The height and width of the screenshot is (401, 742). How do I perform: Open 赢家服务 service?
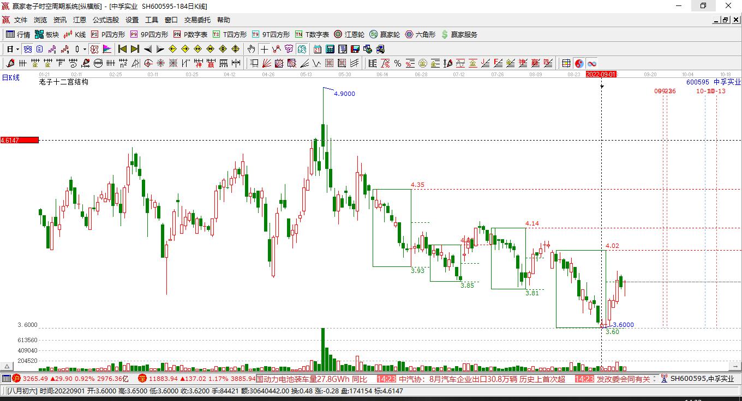pos(459,34)
